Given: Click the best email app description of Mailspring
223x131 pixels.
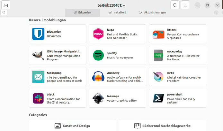Looking at the screenshot, I should pos(64,79).
